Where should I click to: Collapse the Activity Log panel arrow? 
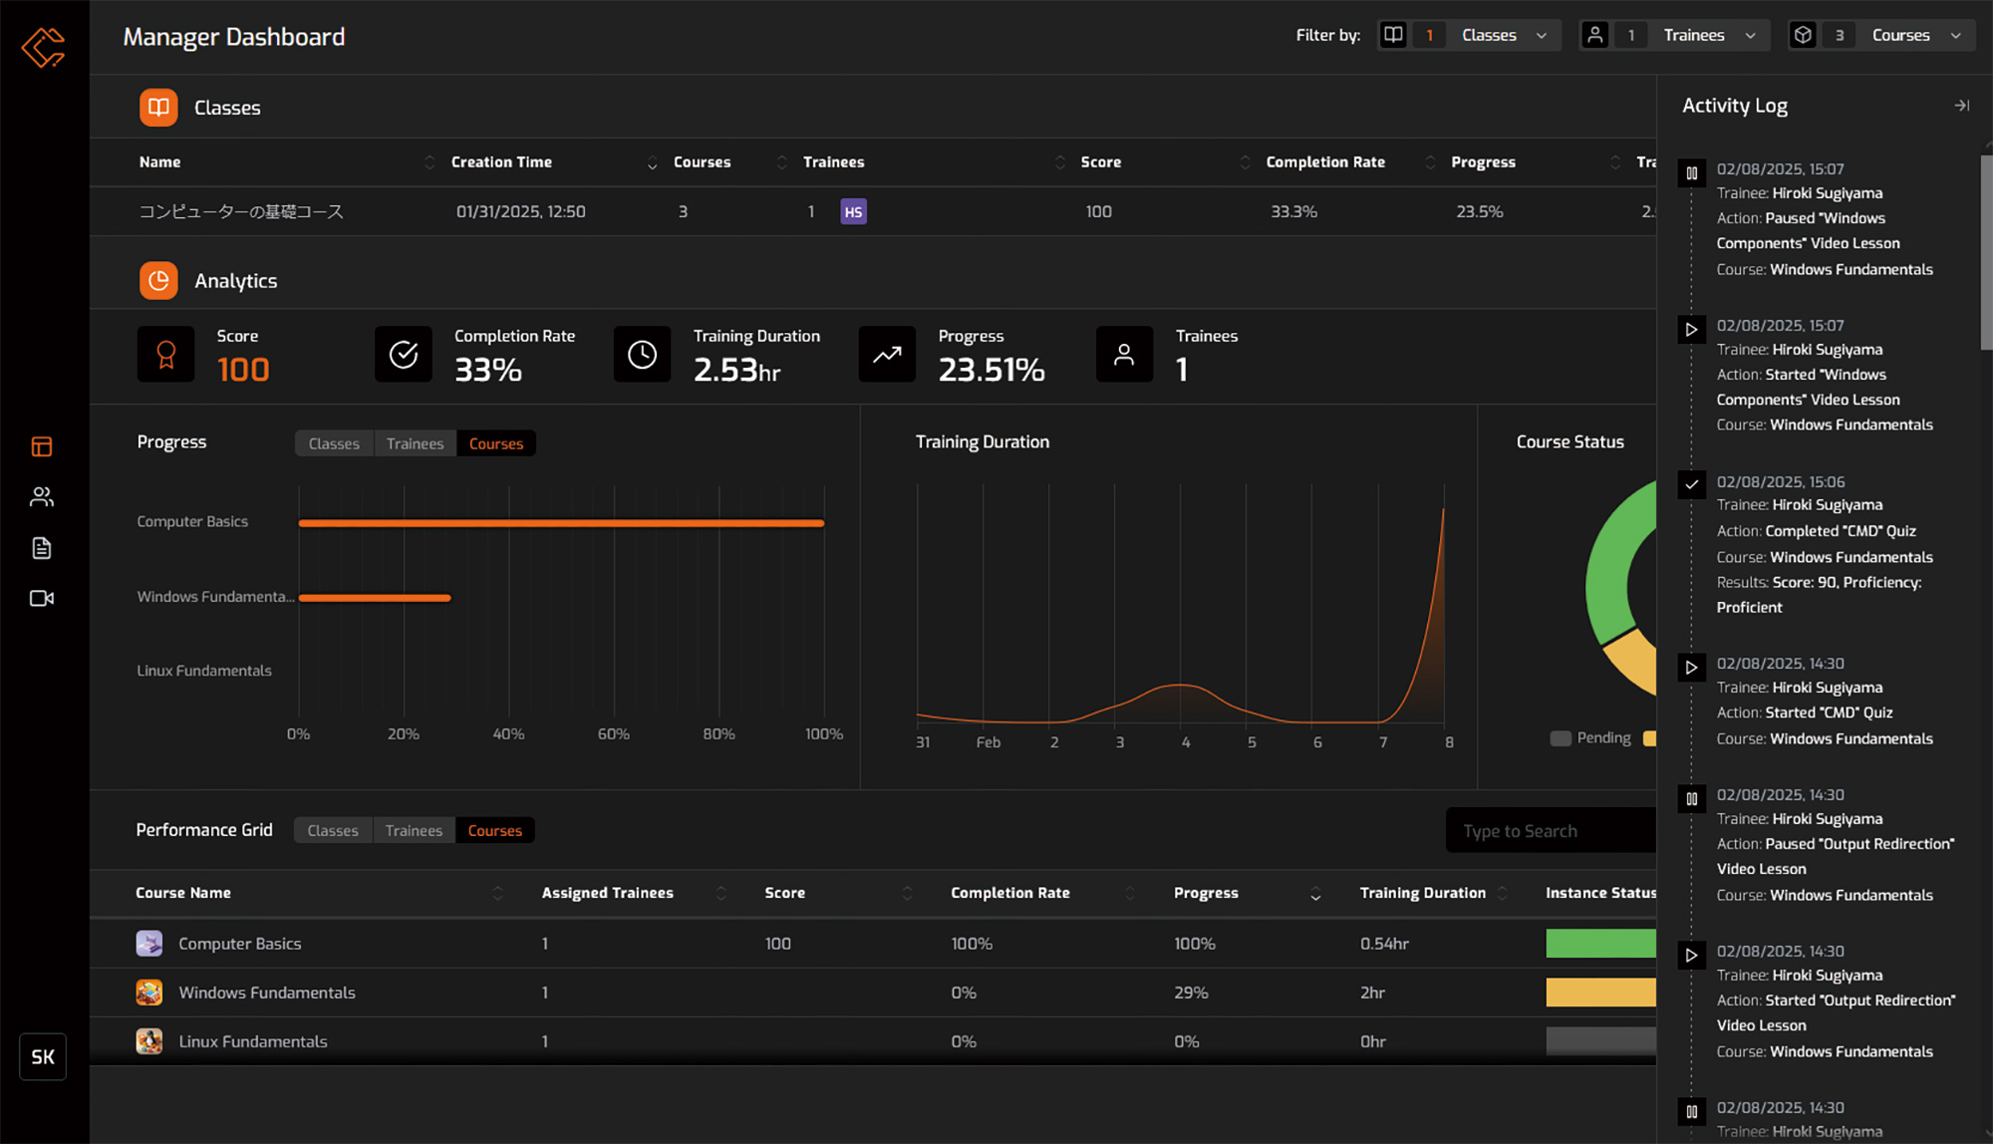click(x=1961, y=106)
